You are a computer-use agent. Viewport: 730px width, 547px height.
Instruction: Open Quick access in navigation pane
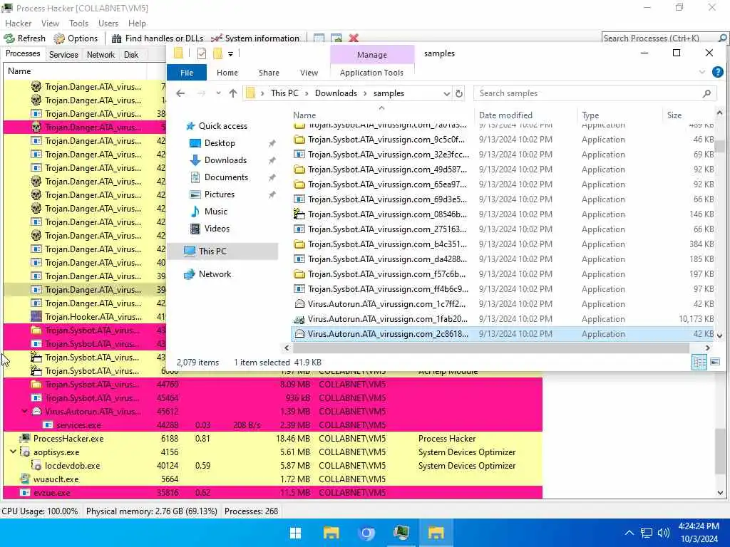[x=217, y=126]
